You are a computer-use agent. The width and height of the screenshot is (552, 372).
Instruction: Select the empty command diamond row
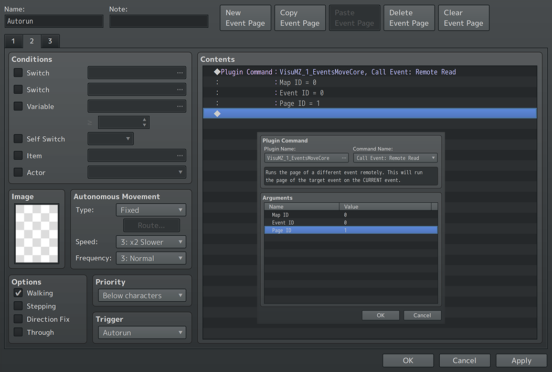(x=369, y=114)
